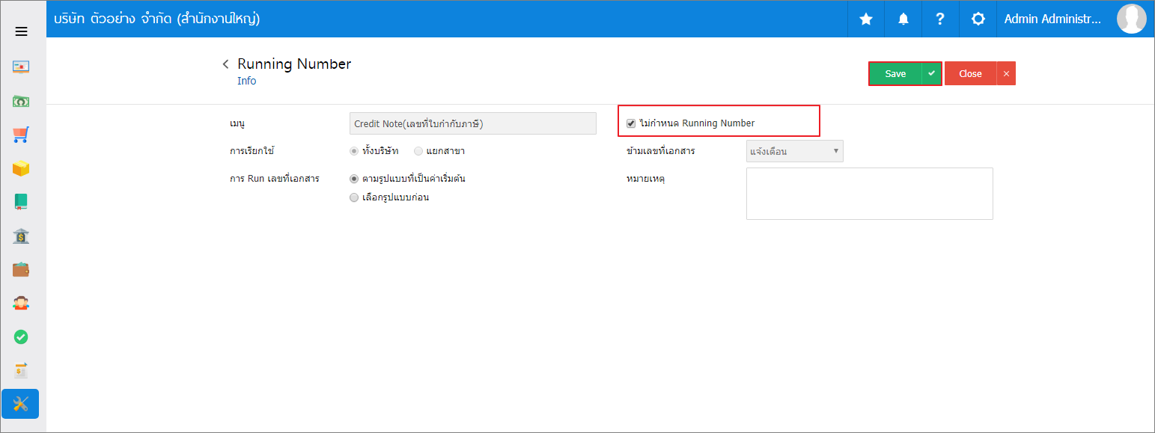Uncheck ไม่กำหนด Running Number checkbox
Screen dimensions: 1155x433
pos(631,123)
